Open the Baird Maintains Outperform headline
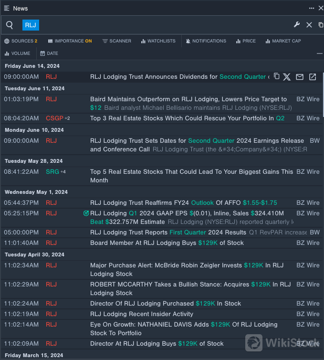Viewport: 324px width, 360px height. 188,99
